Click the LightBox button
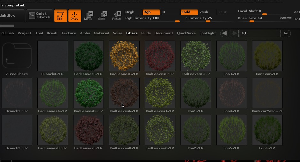Viewport: 300px width, 162px height. coord(12,16)
